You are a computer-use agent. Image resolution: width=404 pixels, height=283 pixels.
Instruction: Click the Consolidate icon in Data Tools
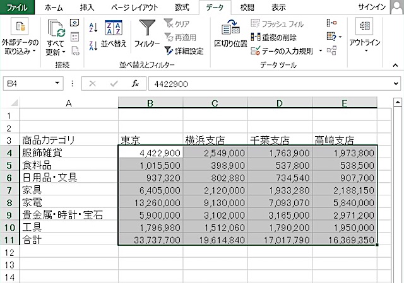pyautogui.click(x=331, y=23)
